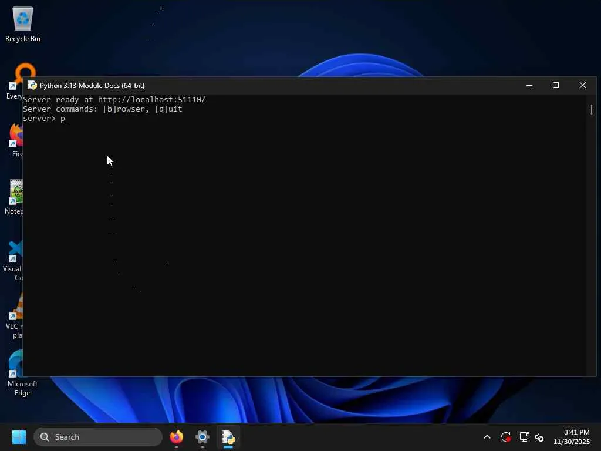The width and height of the screenshot is (601, 451).
Task: Launch Firefox from the taskbar
Action: tap(176, 437)
